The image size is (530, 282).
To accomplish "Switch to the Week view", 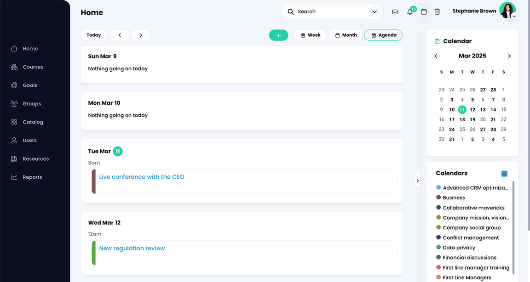I will tap(310, 35).
